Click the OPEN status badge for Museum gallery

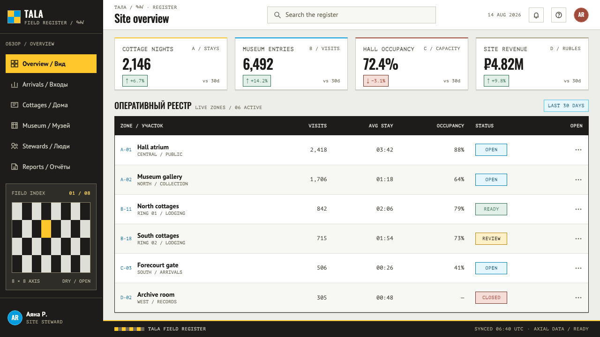click(x=491, y=179)
